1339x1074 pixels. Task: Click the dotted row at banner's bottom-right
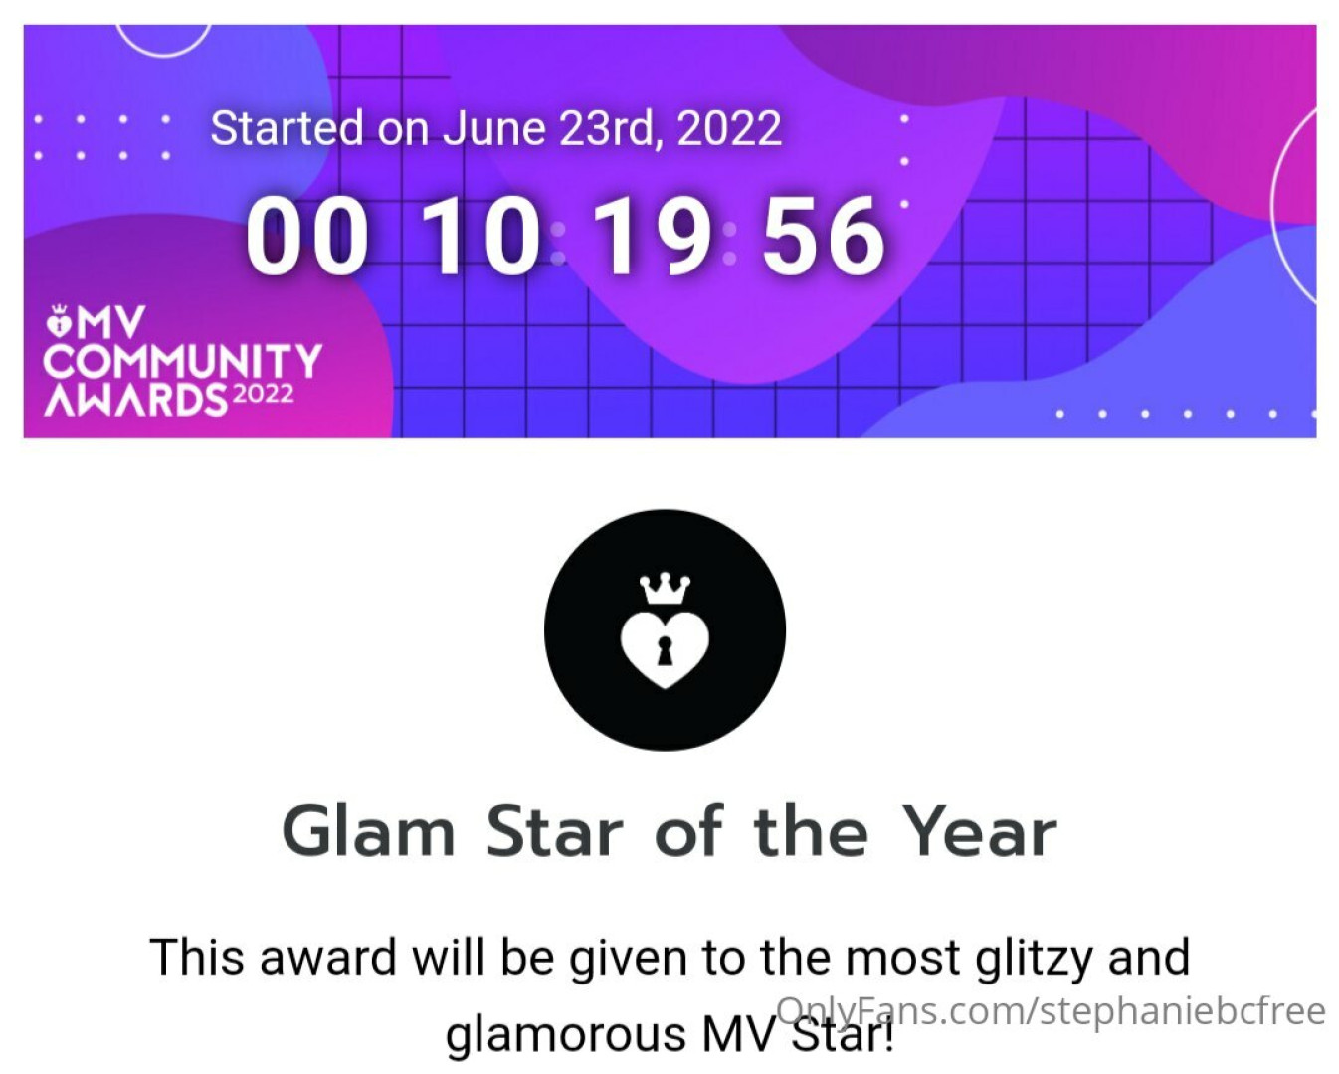(x=1186, y=414)
